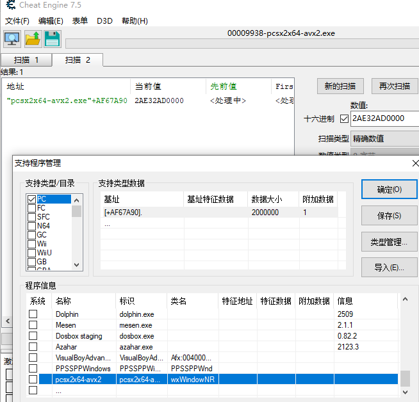Select the PPSSPPWindows program row
This screenshot has width=419, height=402.
(x=83, y=369)
